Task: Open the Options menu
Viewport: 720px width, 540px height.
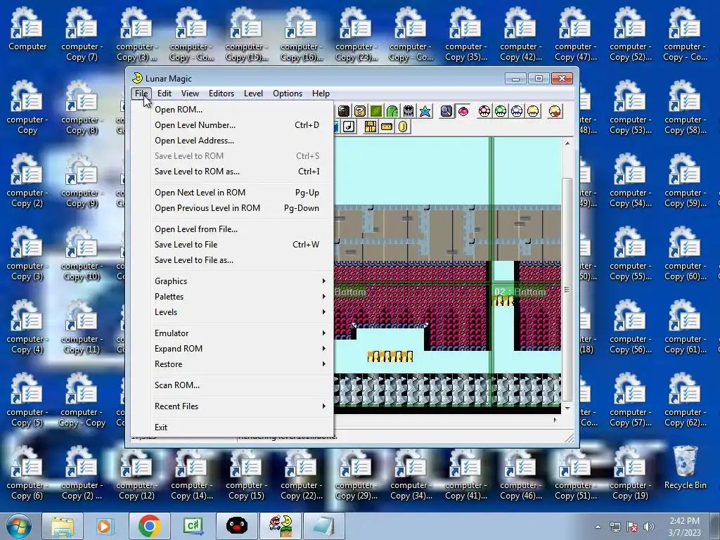Action: click(x=288, y=94)
